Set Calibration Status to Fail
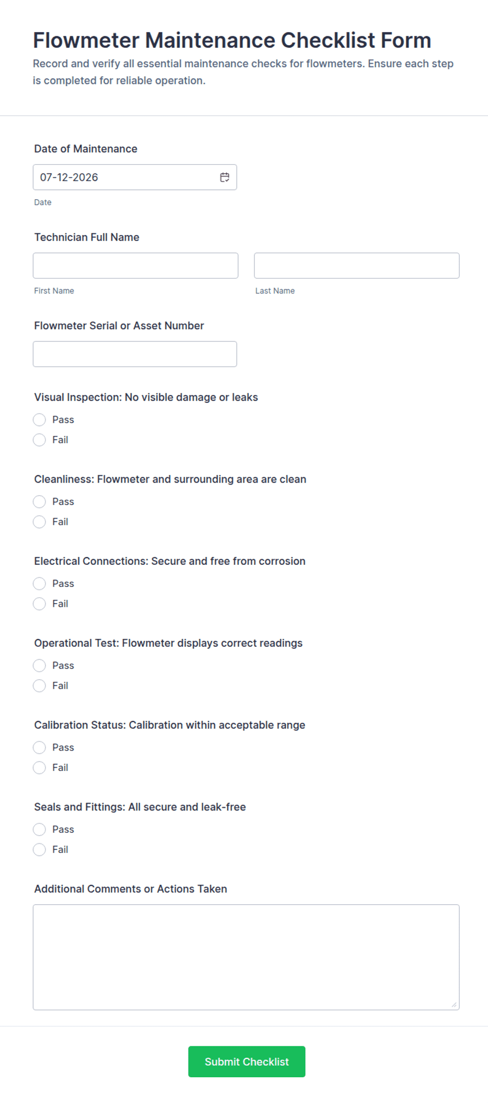Image resolution: width=488 pixels, height=1103 pixels. (39, 767)
